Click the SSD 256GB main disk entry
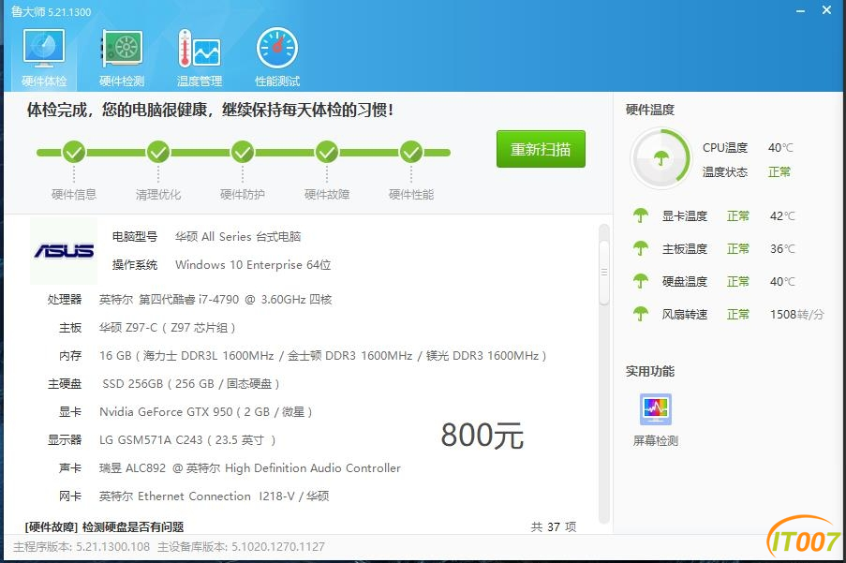 (190, 383)
